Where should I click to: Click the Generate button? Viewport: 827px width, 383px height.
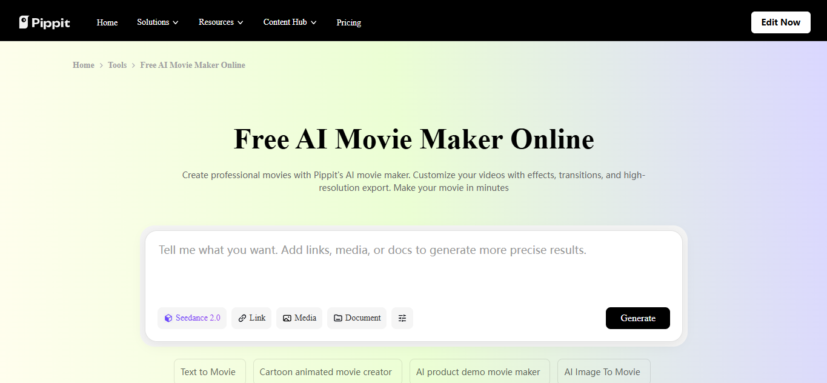(x=638, y=318)
